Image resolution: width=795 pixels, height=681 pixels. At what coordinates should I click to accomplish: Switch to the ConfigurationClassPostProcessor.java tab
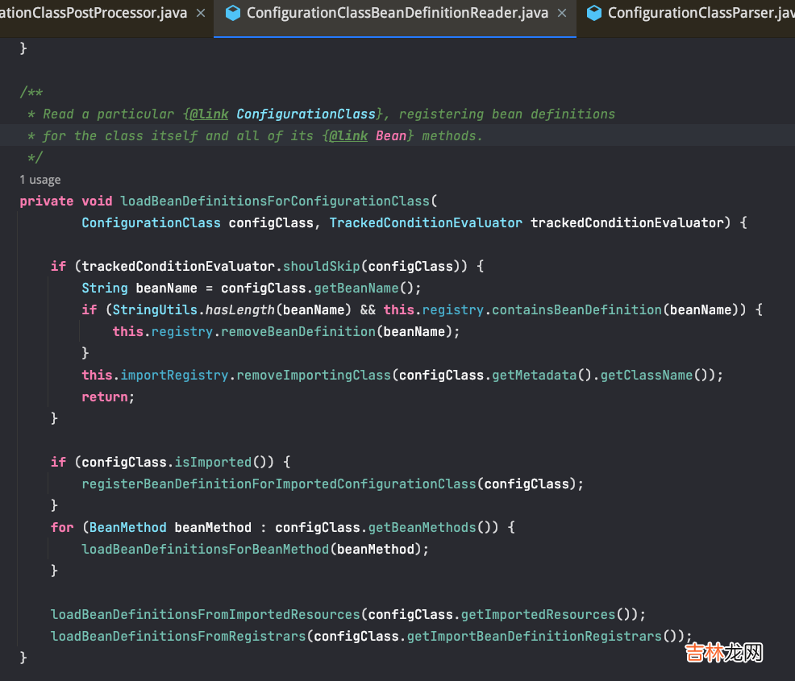coord(93,13)
